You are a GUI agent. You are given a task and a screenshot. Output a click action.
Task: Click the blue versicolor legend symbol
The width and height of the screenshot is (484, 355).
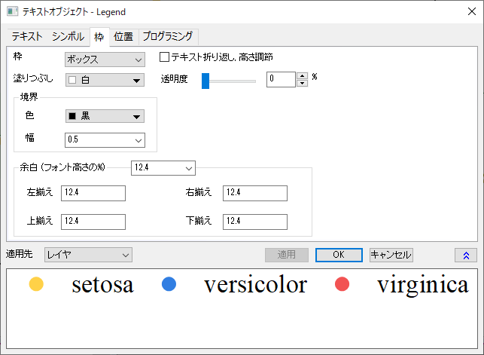click(x=169, y=284)
